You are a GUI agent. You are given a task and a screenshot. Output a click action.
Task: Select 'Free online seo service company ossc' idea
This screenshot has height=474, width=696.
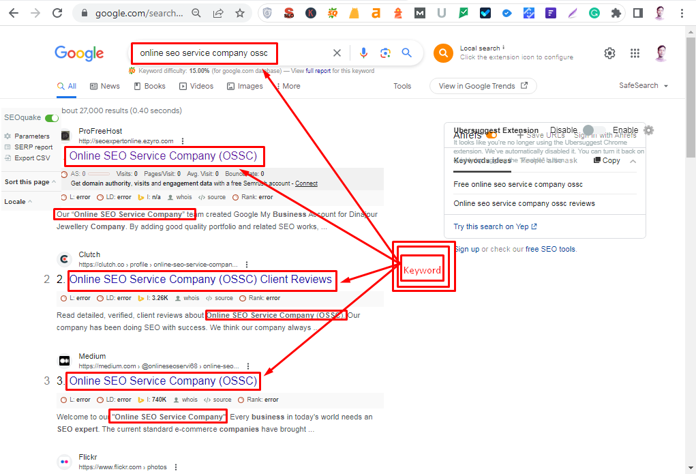[518, 184]
